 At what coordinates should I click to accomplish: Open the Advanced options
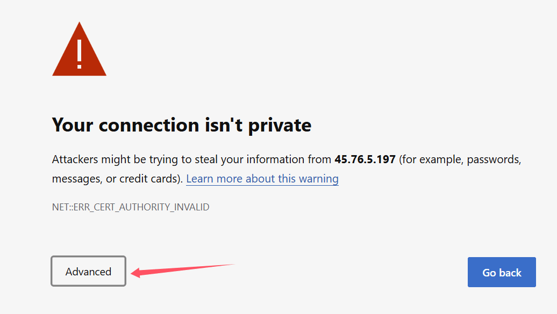(x=89, y=272)
